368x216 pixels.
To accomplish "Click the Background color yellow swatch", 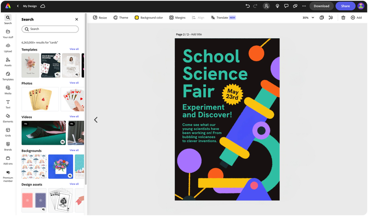I will point(136,18).
